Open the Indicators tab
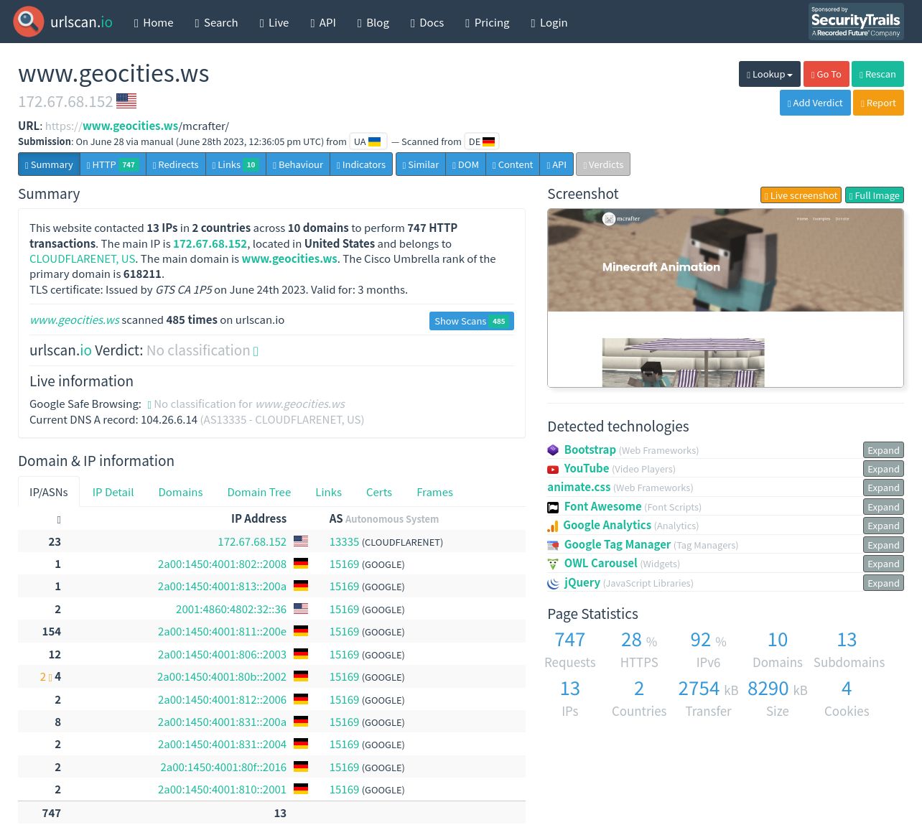This screenshot has width=922, height=825. 361,164
